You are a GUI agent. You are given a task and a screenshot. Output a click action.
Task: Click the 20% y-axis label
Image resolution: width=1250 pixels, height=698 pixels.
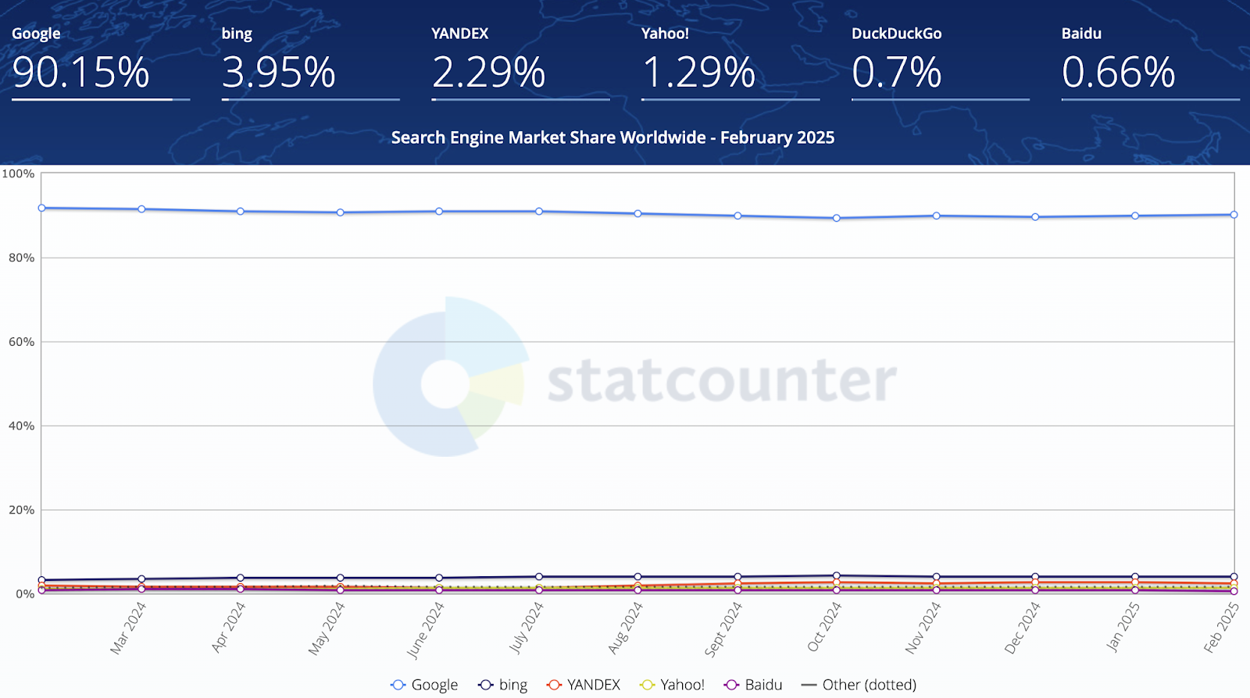pyautogui.click(x=21, y=510)
